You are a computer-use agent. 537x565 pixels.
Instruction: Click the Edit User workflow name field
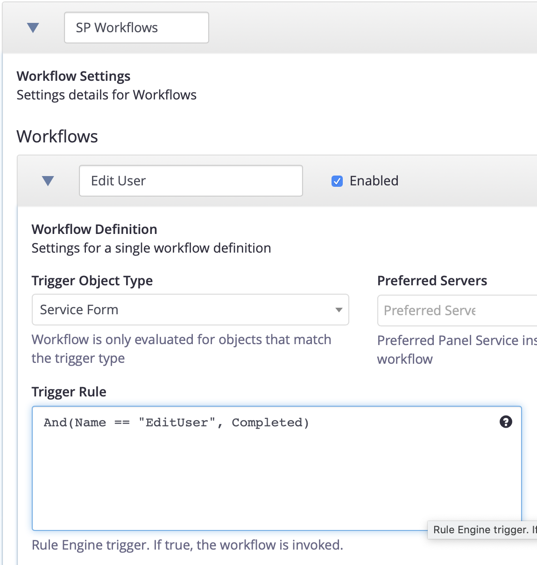[x=191, y=181]
